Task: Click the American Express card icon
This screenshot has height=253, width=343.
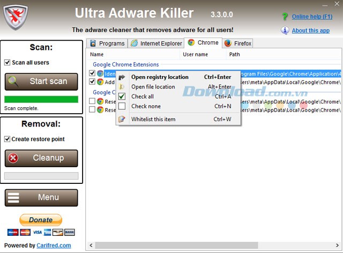Action: pos(48,232)
